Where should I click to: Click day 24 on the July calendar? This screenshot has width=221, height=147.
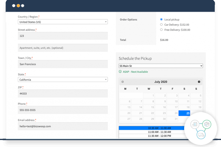173,113
